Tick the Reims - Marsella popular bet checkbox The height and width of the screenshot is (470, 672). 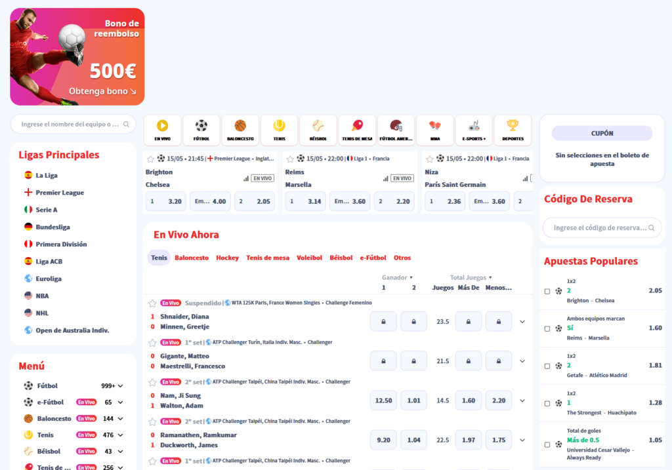(547, 328)
